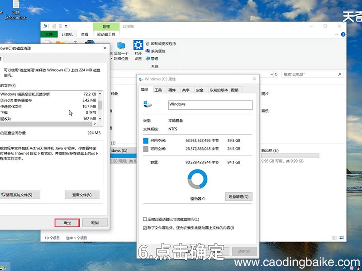The height and width of the screenshot is (271, 362).
Task: Click the 搜索"此电脑" search box
Action: click(x=312, y=75)
